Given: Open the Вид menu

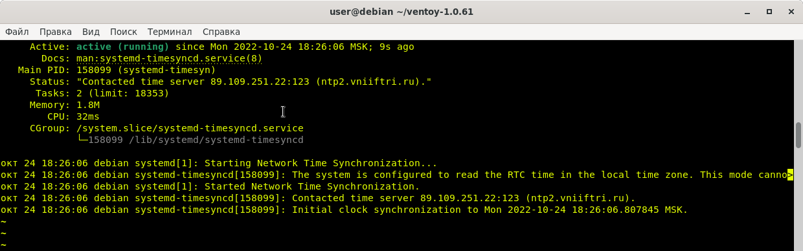Looking at the screenshot, I should coord(91,31).
